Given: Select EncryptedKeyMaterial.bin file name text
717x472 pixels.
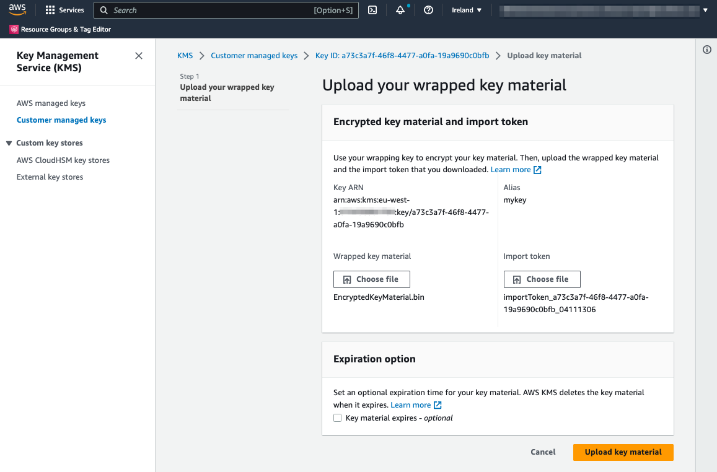Looking at the screenshot, I should tap(379, 297).
